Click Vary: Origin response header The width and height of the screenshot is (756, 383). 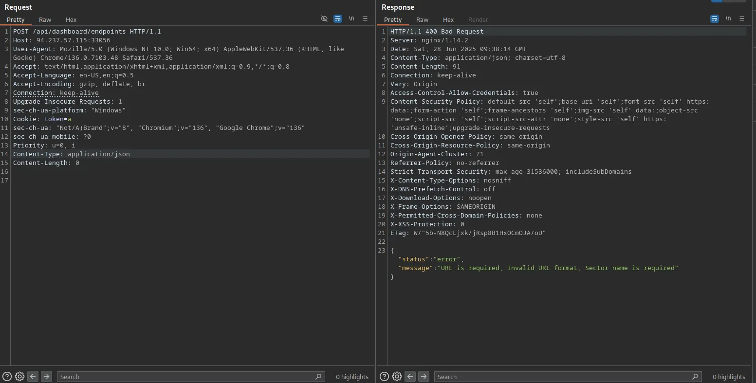[414, 84]
